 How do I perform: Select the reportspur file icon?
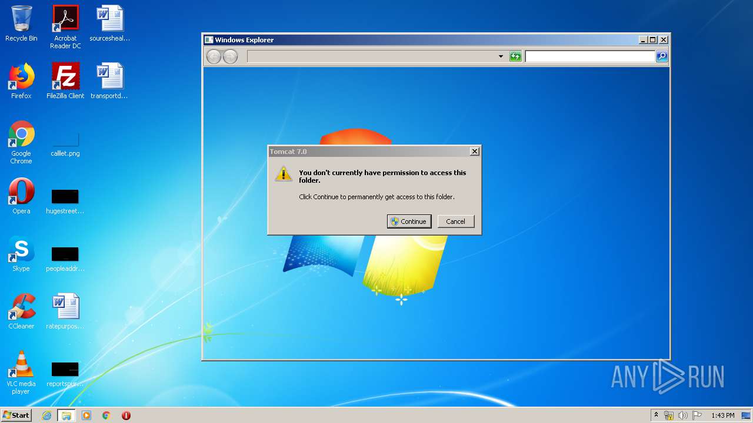coord(65,374)
